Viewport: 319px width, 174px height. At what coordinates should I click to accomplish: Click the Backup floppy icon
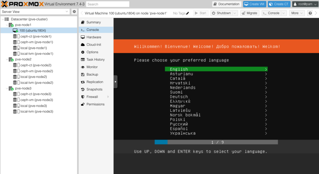(83, 75)
